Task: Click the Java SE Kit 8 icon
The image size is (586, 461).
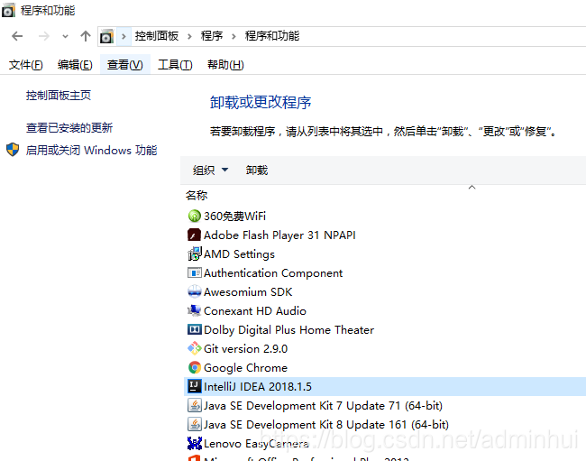Action: [x=195, y=424]
